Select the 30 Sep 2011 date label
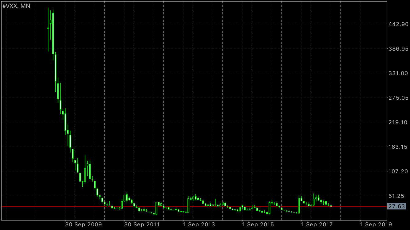410x230 pixels. [x=142, y=224]
